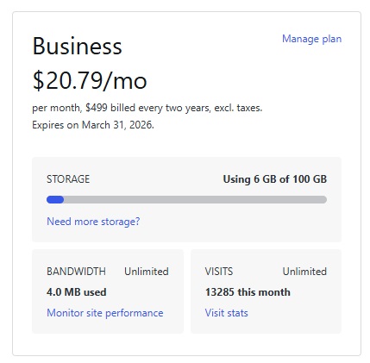Open the Manage plan link

311,39
